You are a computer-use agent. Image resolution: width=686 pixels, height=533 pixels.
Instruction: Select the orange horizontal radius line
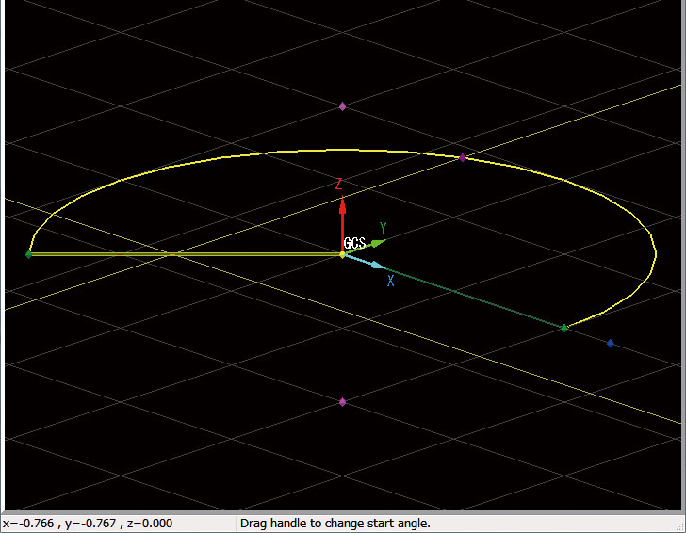coord(186,254)
